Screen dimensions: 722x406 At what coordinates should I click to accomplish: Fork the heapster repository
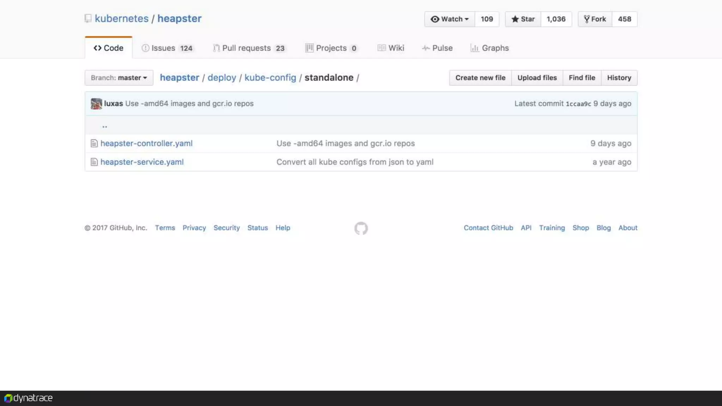click(x=595, y=19)
